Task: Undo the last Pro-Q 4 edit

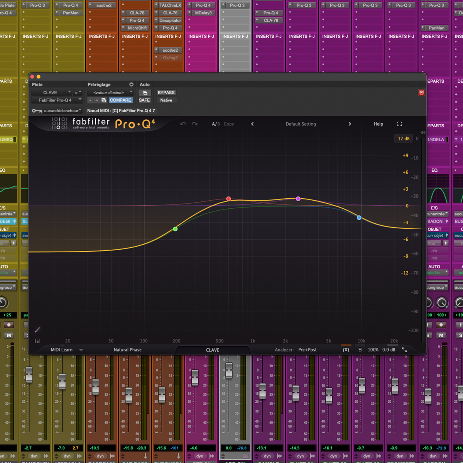Action: tap(183, 124)
